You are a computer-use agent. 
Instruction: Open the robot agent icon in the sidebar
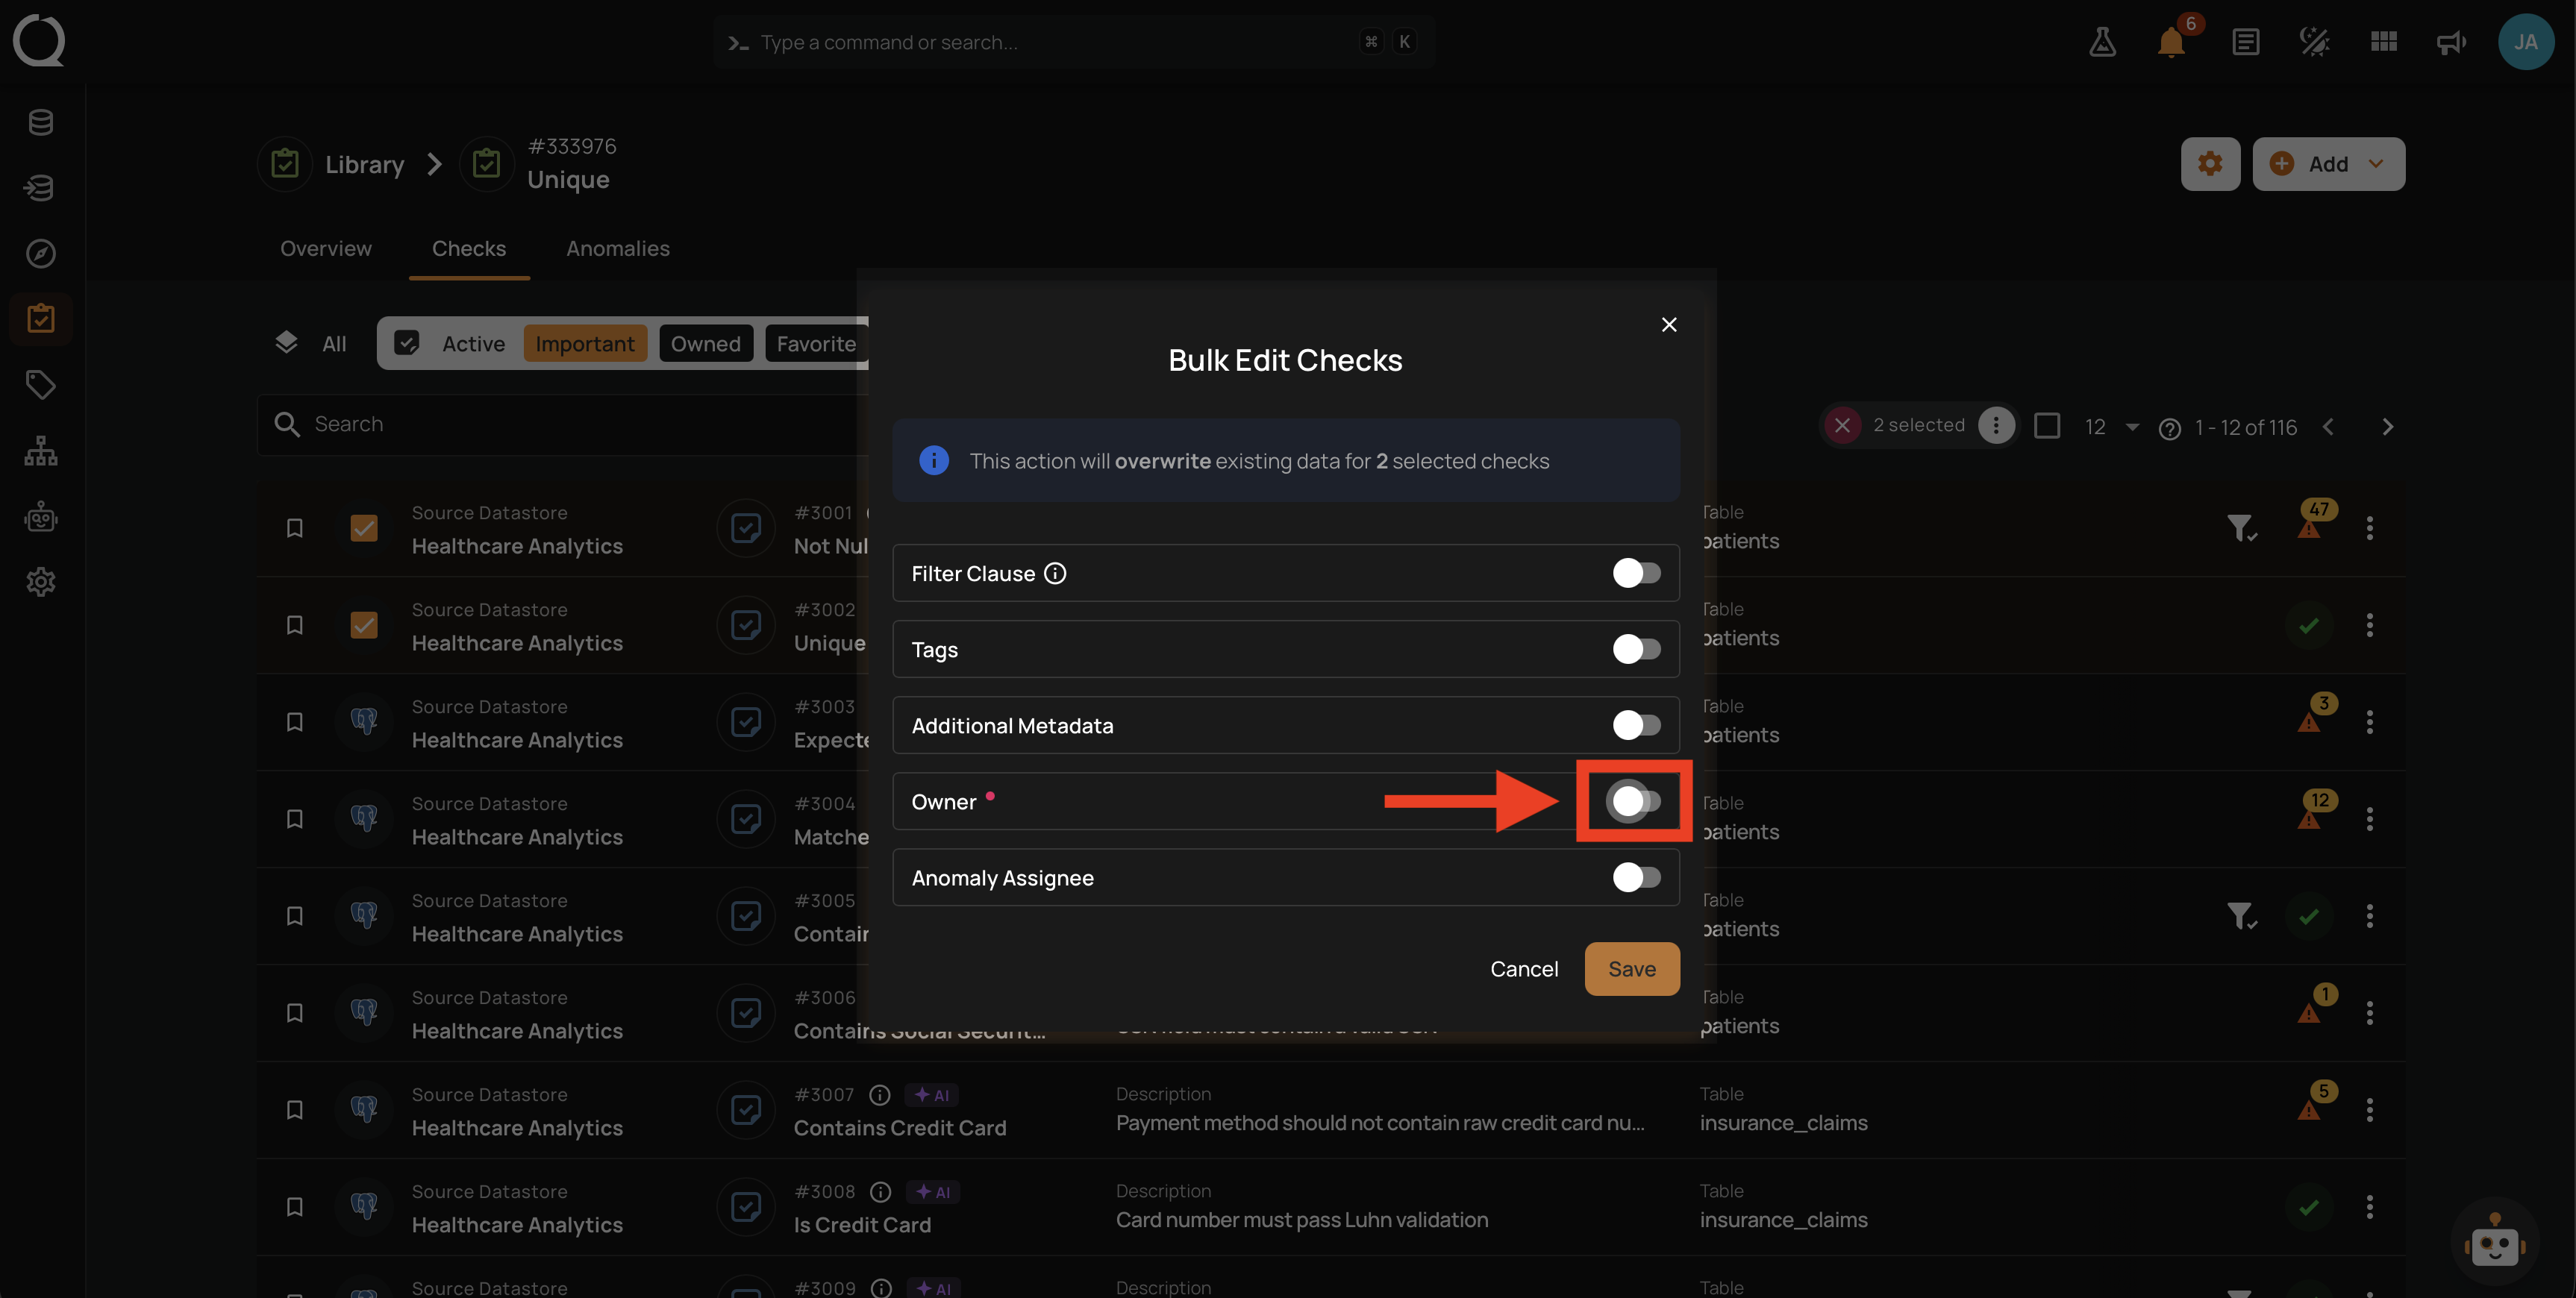tap(40, 517)
